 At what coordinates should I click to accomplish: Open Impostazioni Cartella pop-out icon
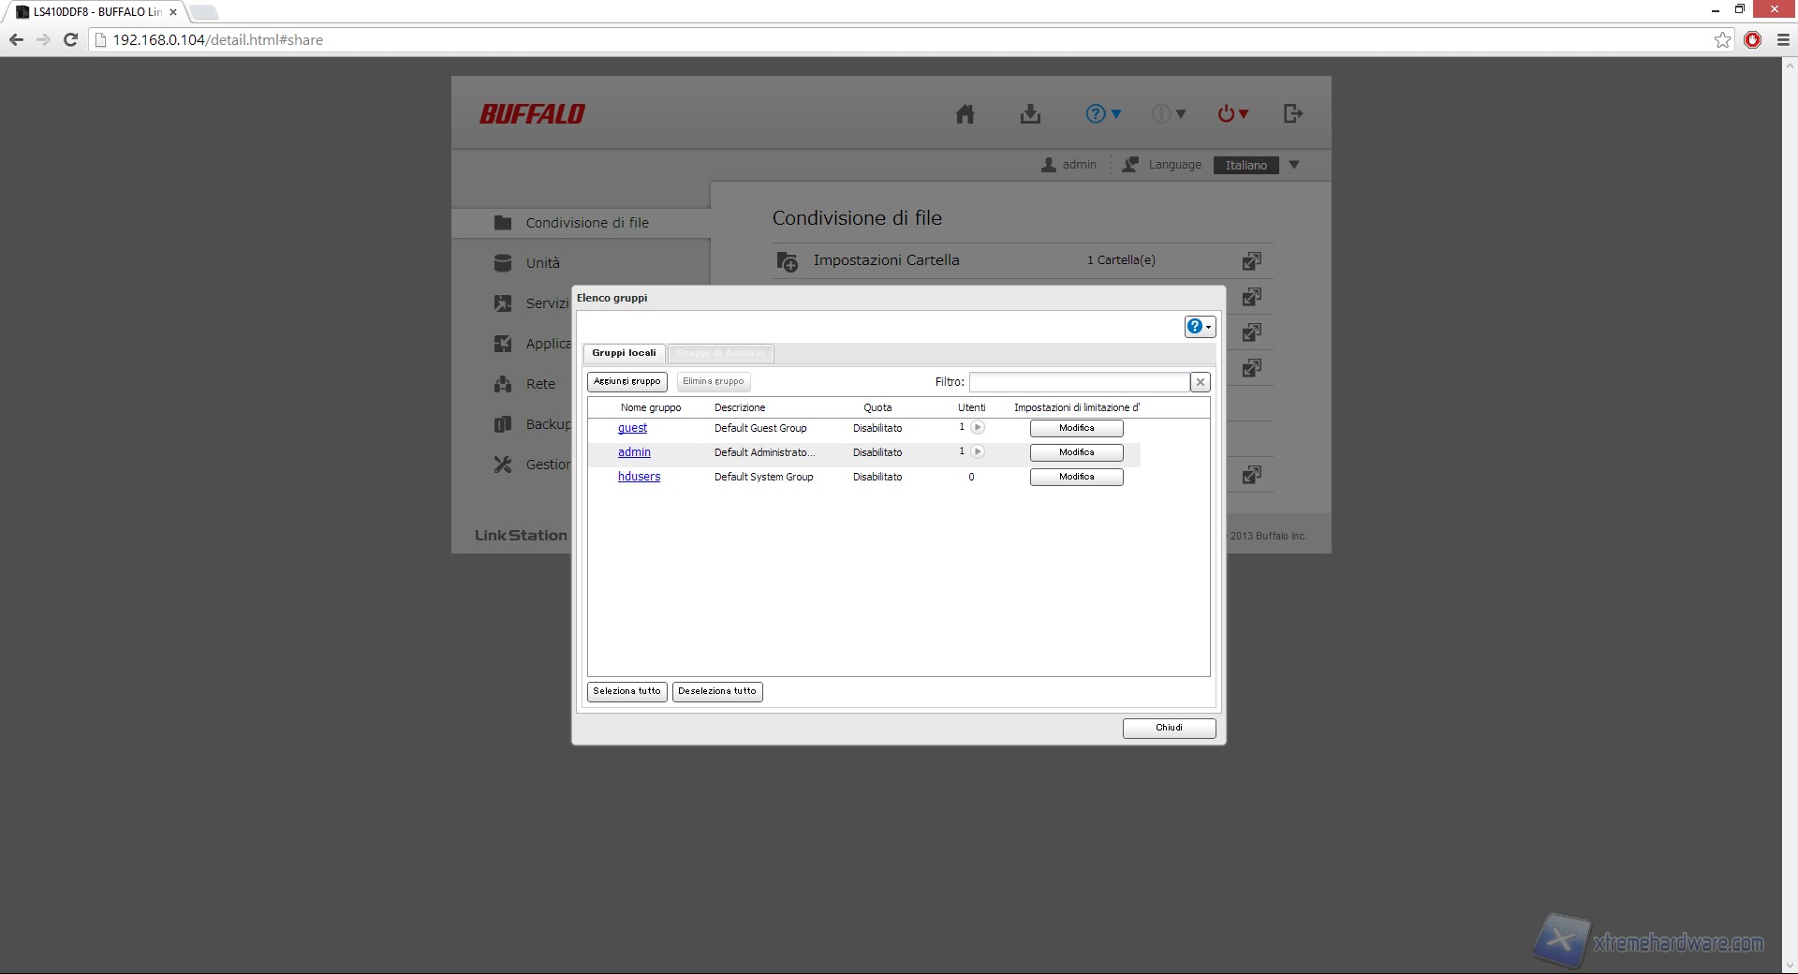click(x=1251, y=261)
